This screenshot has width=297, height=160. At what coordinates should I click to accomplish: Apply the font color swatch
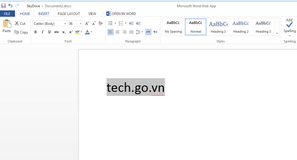(87, 32)
